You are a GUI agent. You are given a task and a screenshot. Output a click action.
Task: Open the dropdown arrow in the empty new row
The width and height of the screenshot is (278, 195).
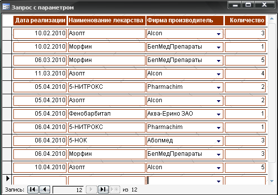[x=218, y=181]
